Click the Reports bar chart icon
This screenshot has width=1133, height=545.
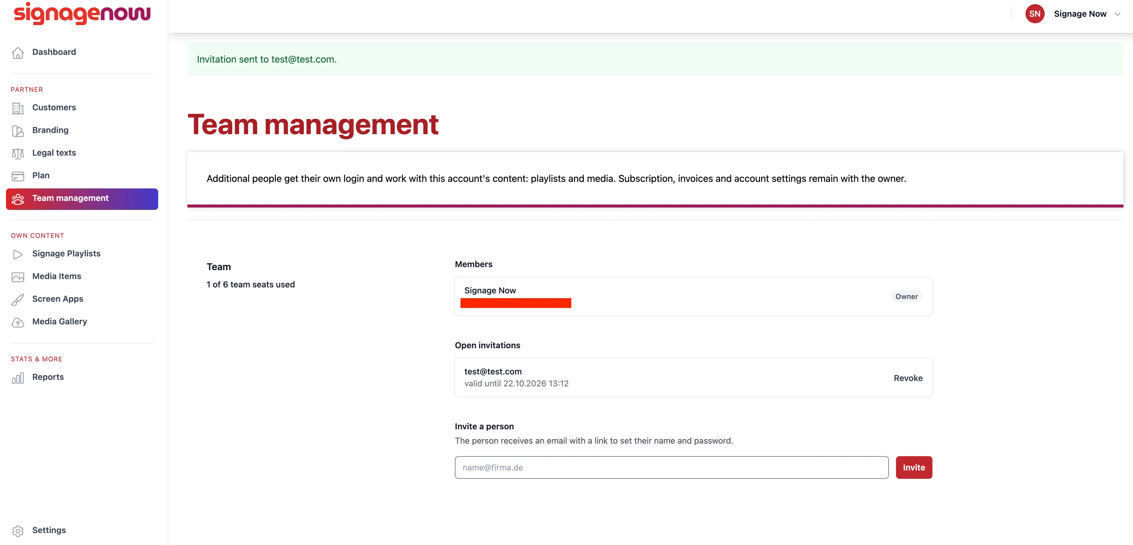click(18, 377)
